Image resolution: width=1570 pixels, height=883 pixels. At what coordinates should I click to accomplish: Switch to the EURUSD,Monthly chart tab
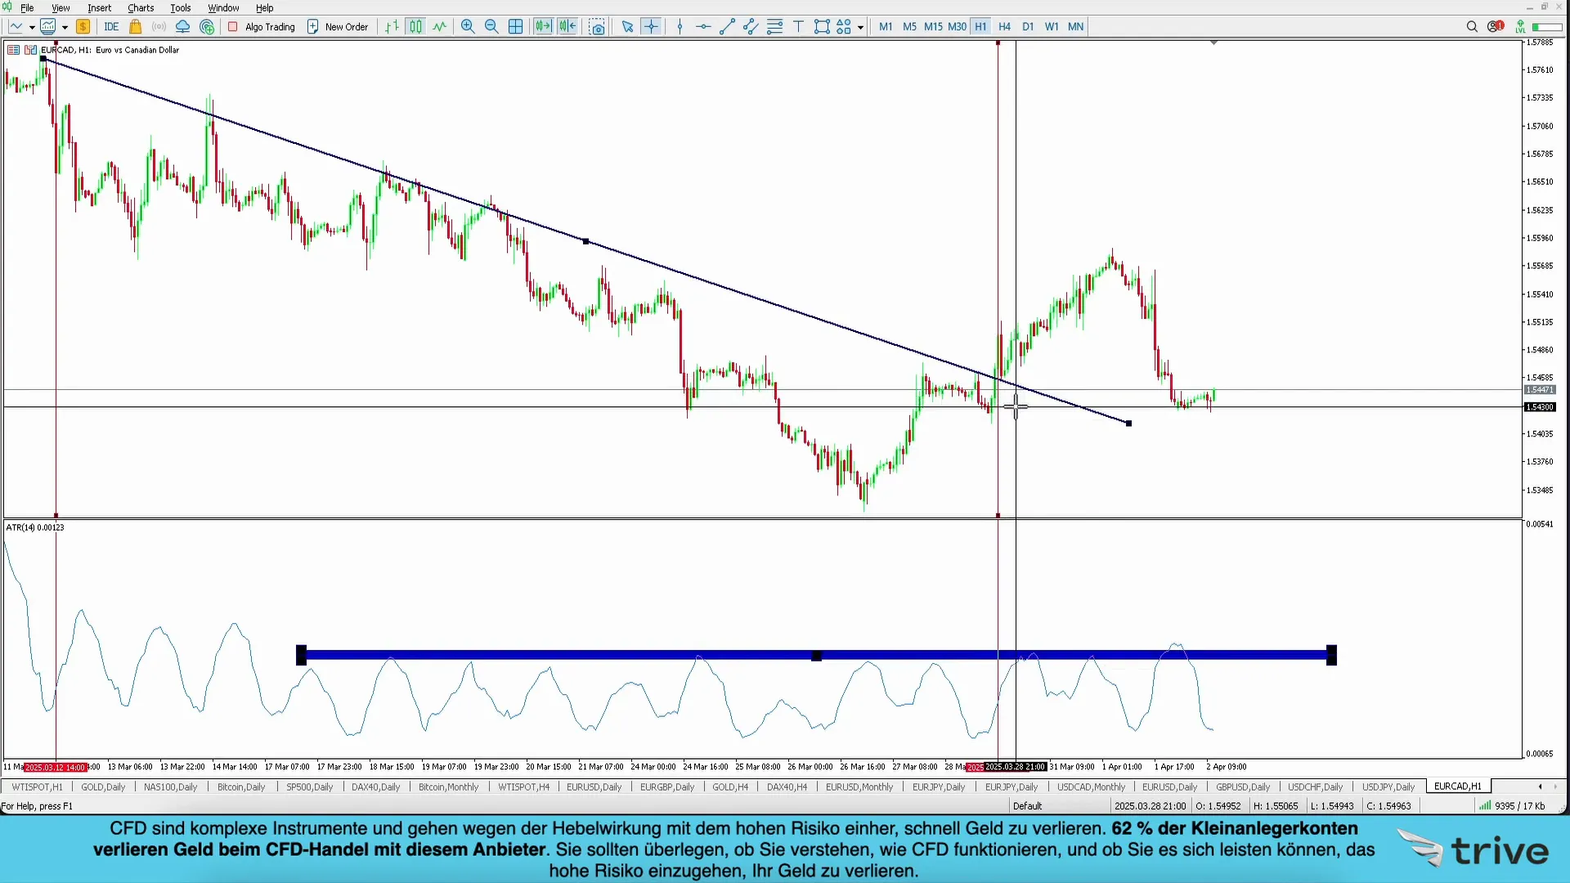859,787
